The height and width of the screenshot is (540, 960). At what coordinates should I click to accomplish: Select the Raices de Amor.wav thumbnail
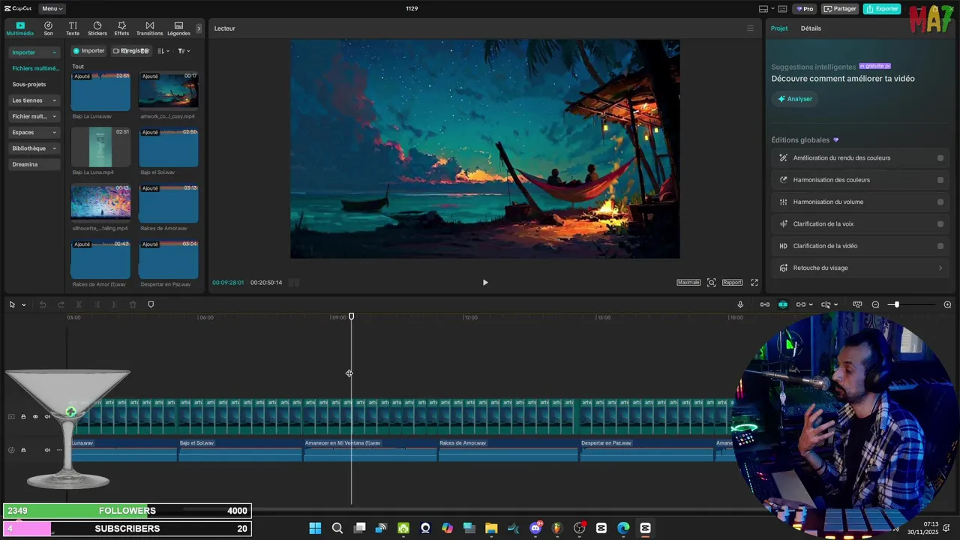click(x=169, y=203)
